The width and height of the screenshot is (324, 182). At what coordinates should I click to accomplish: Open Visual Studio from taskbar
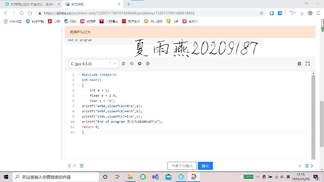[x=155, y=177]
